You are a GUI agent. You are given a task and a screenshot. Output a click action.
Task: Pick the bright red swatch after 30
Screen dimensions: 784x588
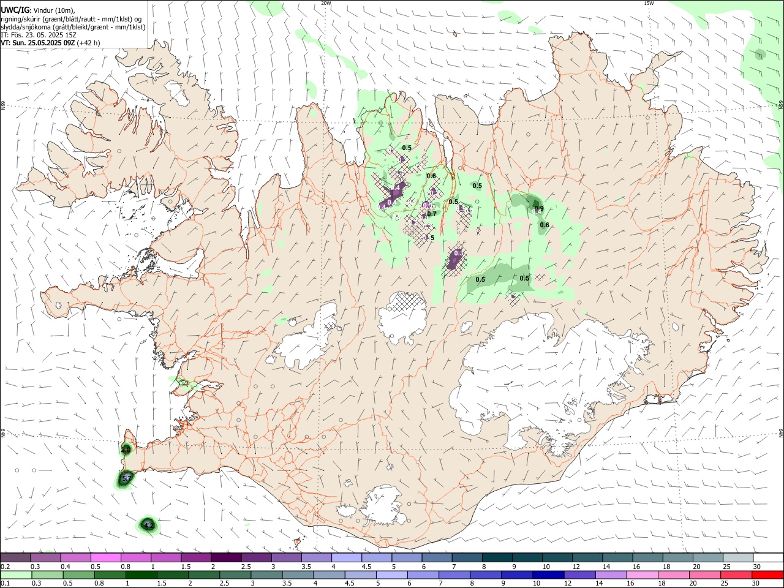(x=767, y=575)
